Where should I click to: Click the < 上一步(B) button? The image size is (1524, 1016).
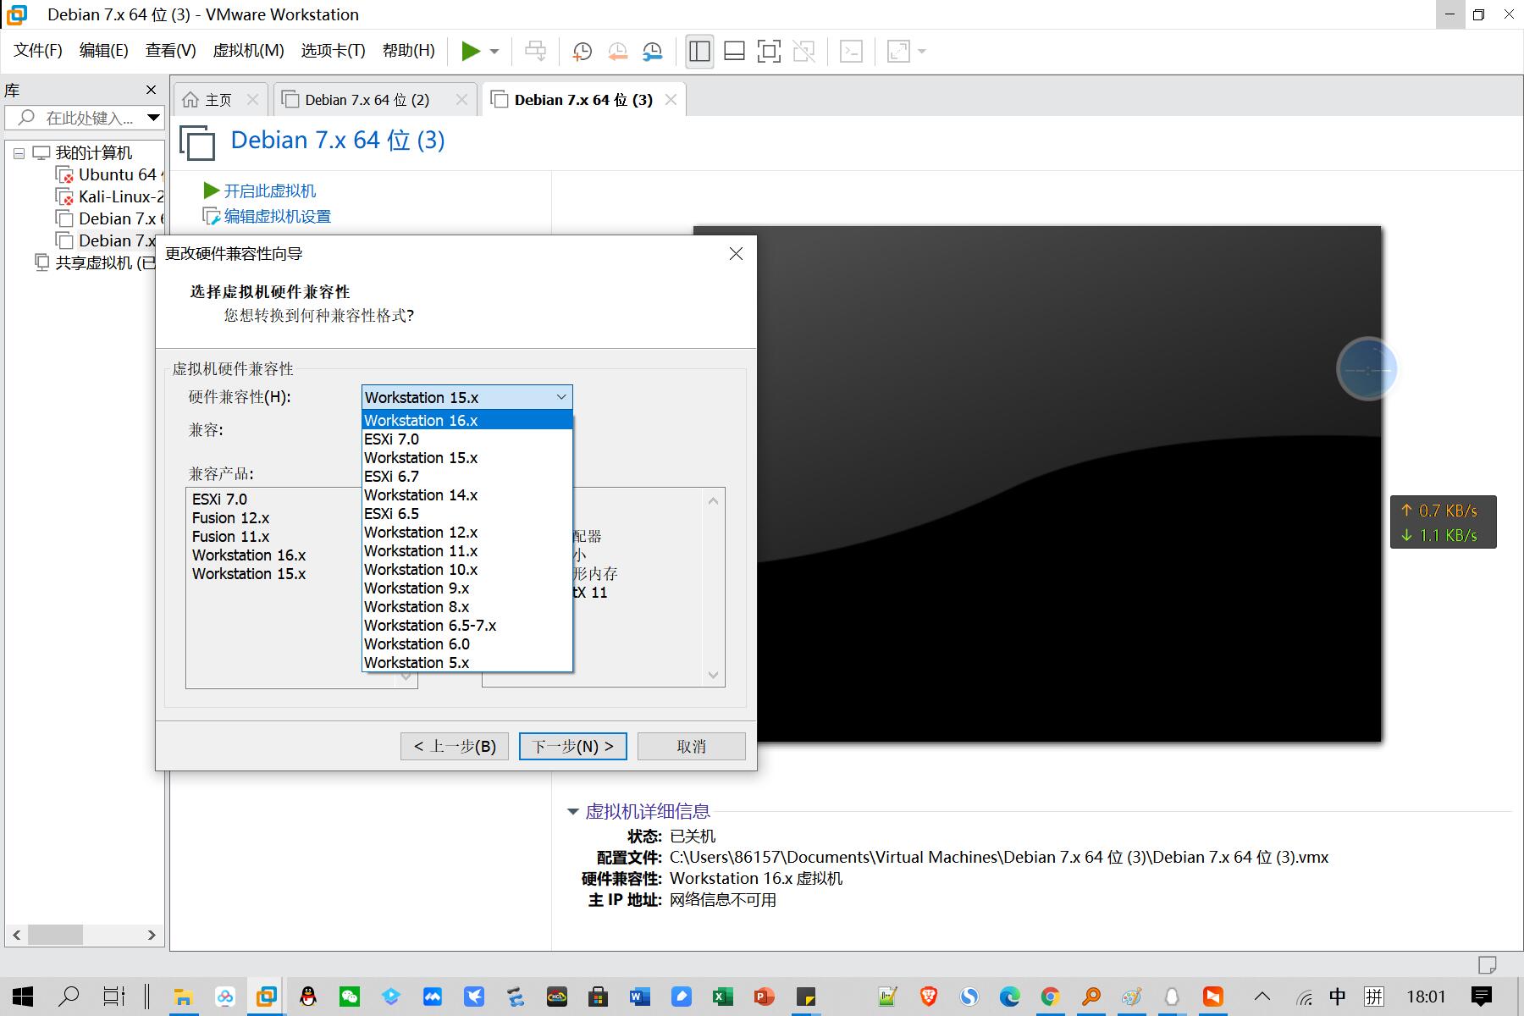[x=455, y=746]
